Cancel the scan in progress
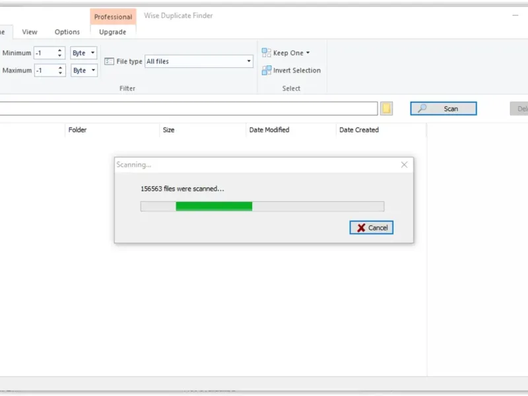 tap(372, 228)
